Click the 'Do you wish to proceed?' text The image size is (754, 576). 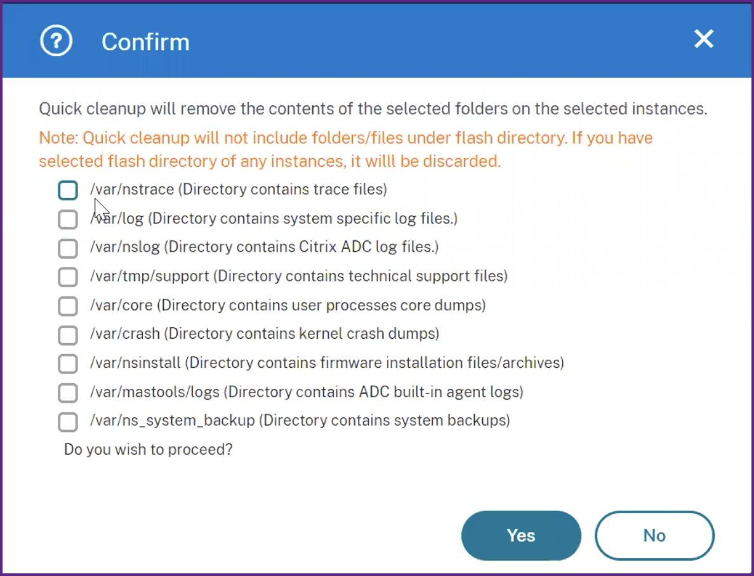click(x=148, y=449)
